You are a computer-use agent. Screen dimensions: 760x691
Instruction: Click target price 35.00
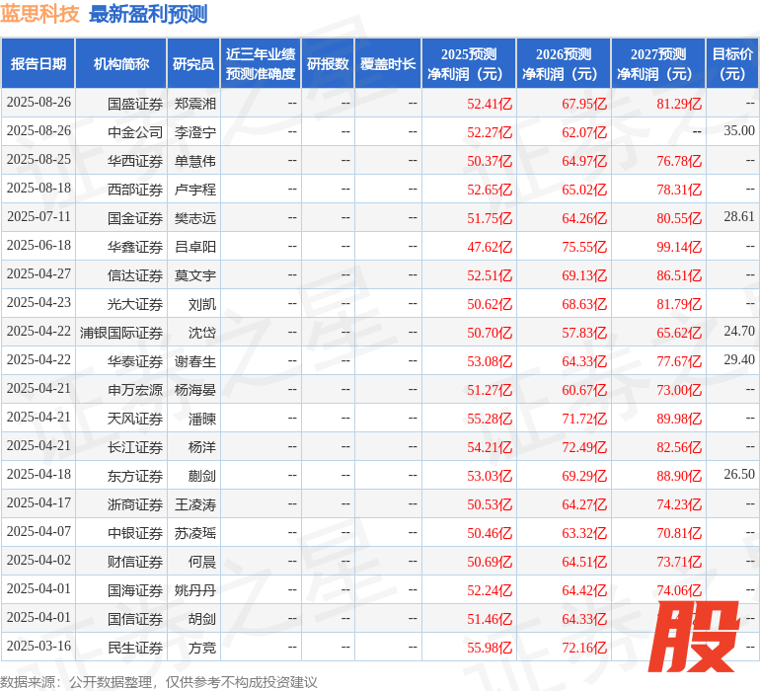[738, 131]
